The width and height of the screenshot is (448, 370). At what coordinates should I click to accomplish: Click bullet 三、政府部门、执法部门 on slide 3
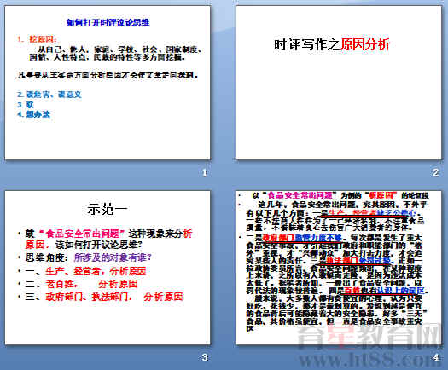click(x=104, y=297)
